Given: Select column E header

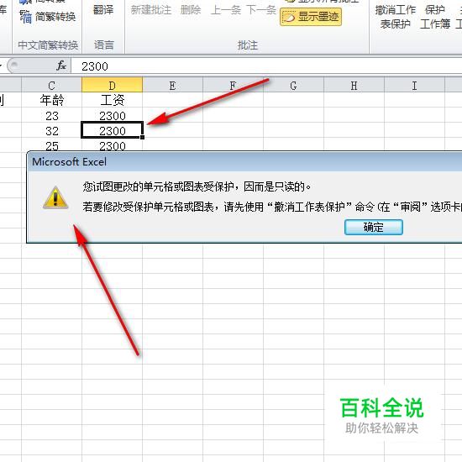Looking at the screenshot, I should click(173, 85).
